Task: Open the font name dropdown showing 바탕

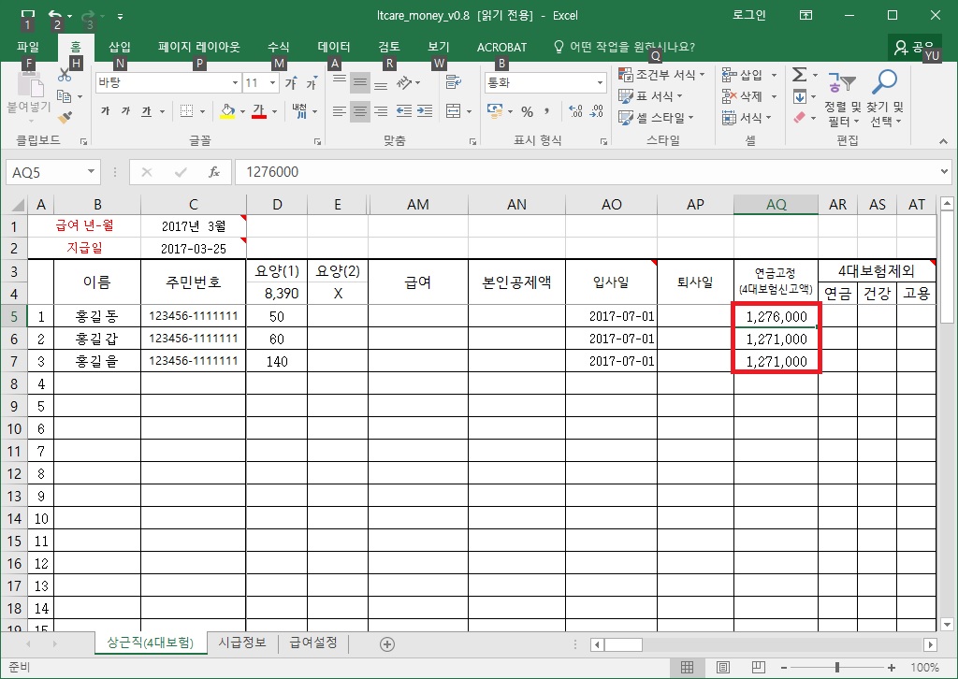Action: [166, 82]
